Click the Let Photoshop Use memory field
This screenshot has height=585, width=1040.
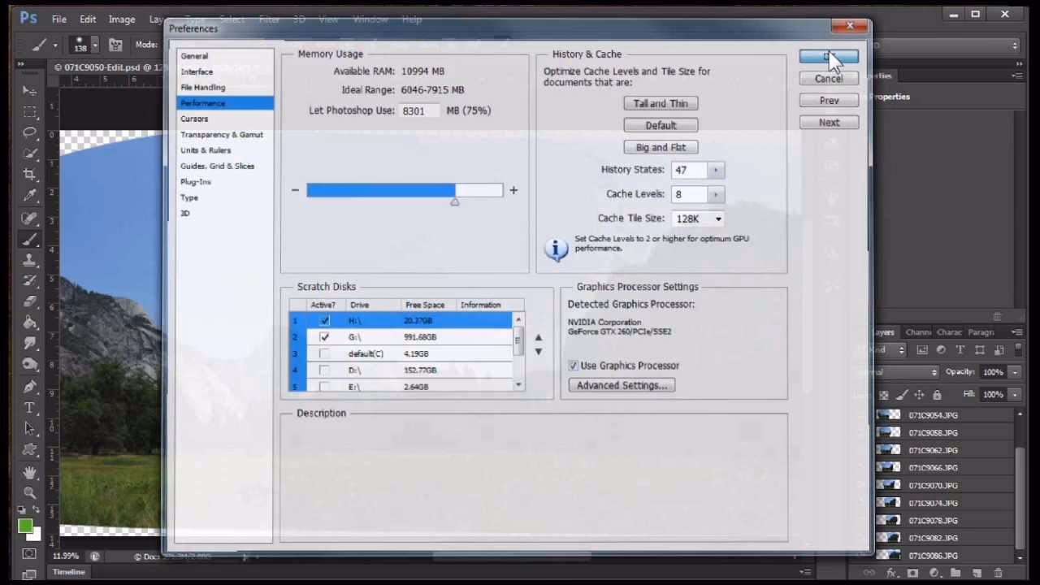click(418, 110)
